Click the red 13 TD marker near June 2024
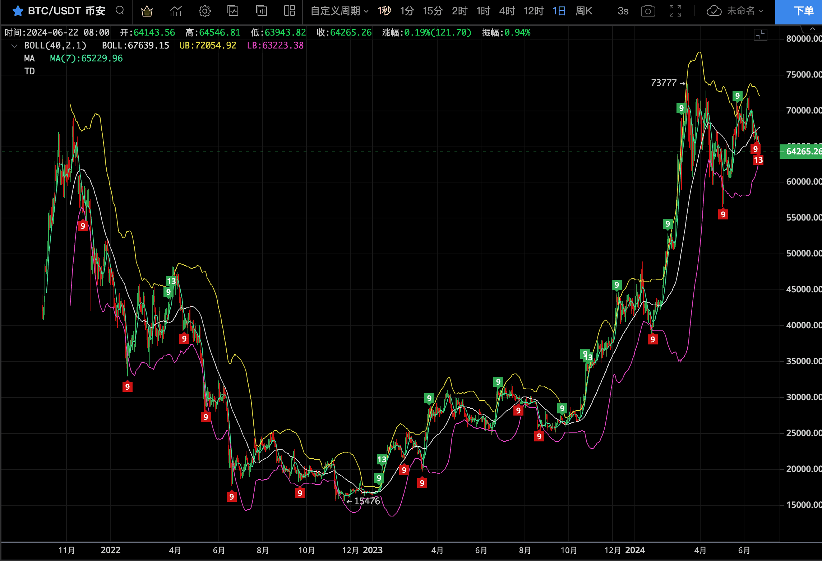This screenshot has height=561, width=822. click(758, 160)
